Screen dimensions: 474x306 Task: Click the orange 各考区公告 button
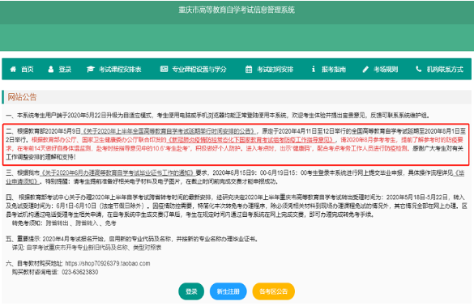[x=273, y=291]
